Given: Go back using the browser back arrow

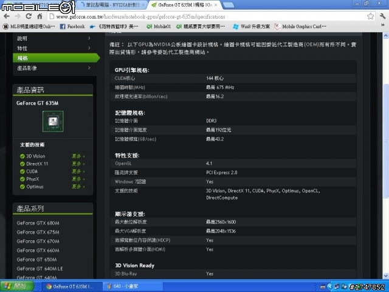Looking at the screenshot, I should [x=7, y=16].
